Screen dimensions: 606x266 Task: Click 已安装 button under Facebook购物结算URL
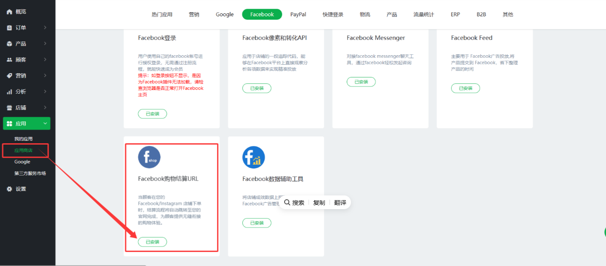point(152,242)
